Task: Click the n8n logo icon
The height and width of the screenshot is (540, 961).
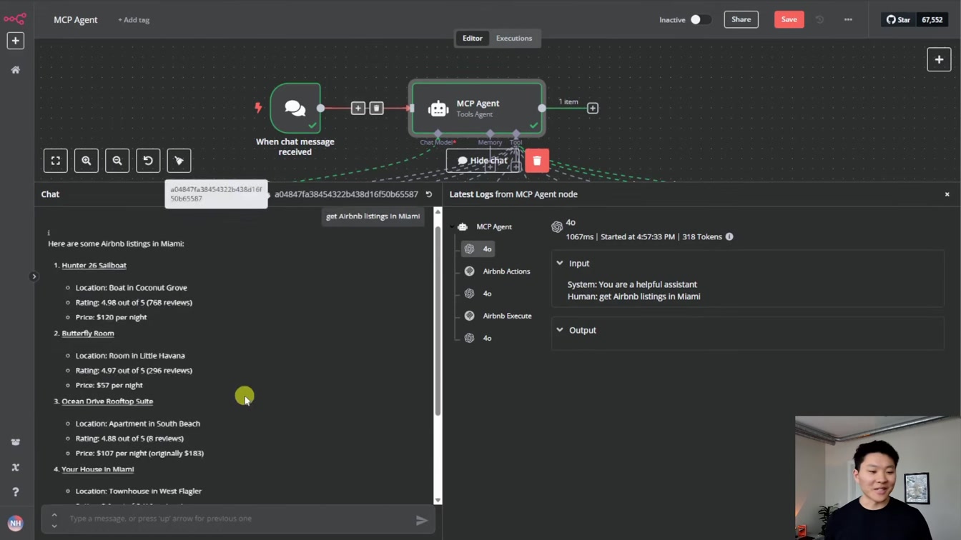Action: coord(15,19)
